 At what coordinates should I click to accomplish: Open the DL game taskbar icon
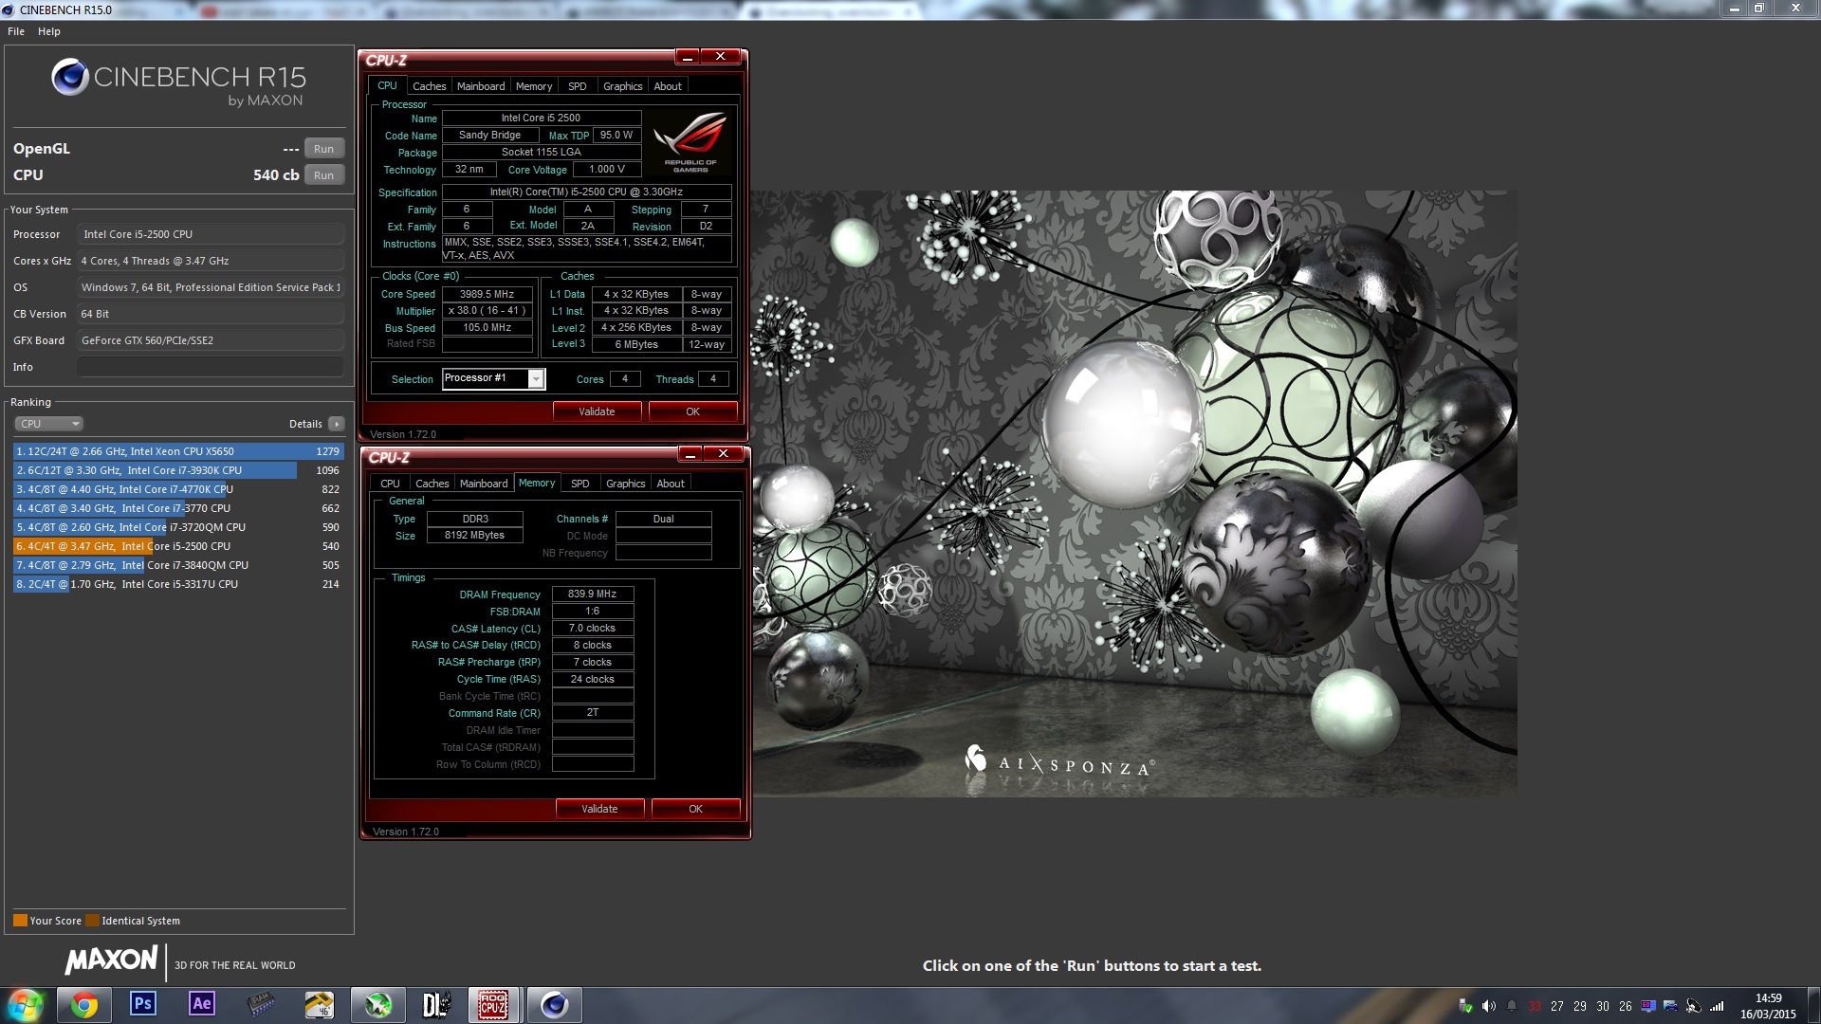point(436,1005)
